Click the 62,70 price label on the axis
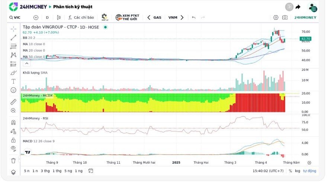Image resolution: width=328 pixels, height=184 pixels. click(305, 39)
